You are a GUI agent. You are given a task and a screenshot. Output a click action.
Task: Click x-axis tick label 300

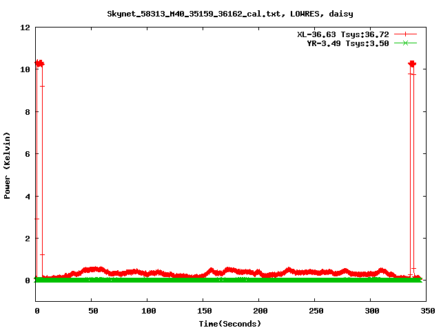click(x=372, y=311)
